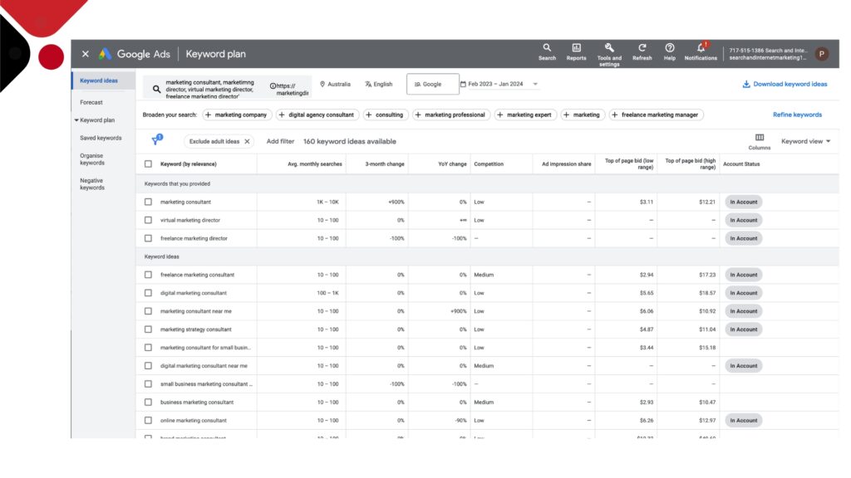Check 'digital marketing consultant' row checkbox
The height and width of the screenshot is (478, 851).
click(x=148, y=293)
